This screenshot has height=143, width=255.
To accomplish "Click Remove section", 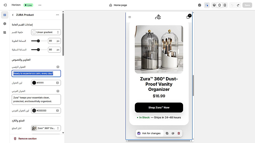I will tap(25, 139).
